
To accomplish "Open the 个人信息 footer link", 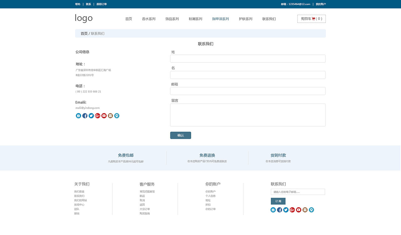I will coord(211,196).
